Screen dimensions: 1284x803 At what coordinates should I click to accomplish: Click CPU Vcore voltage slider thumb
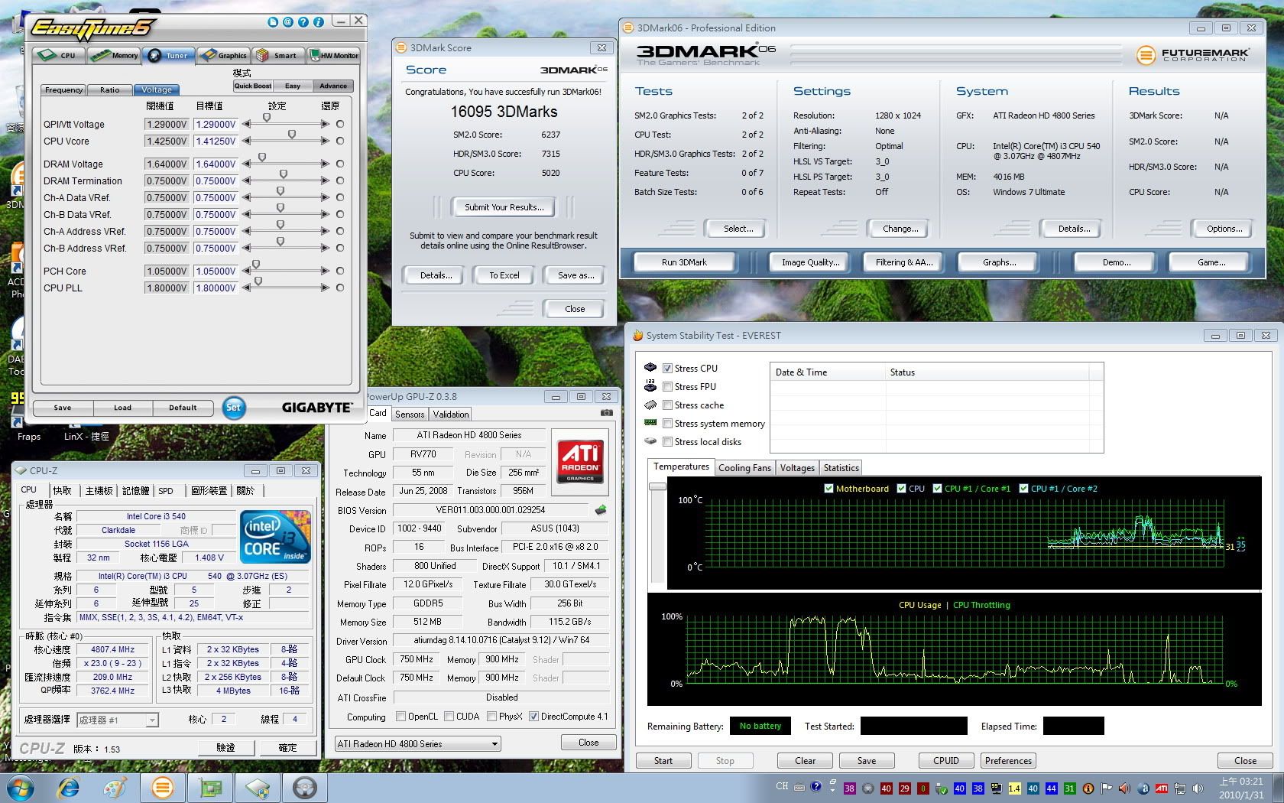[292, 135]
